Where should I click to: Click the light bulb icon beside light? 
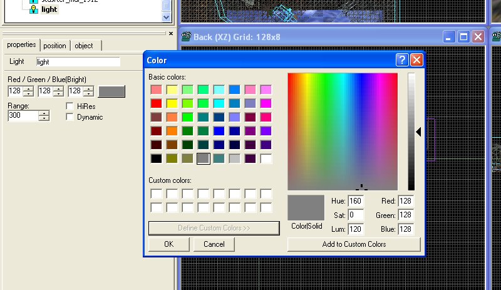coord(34,9)
